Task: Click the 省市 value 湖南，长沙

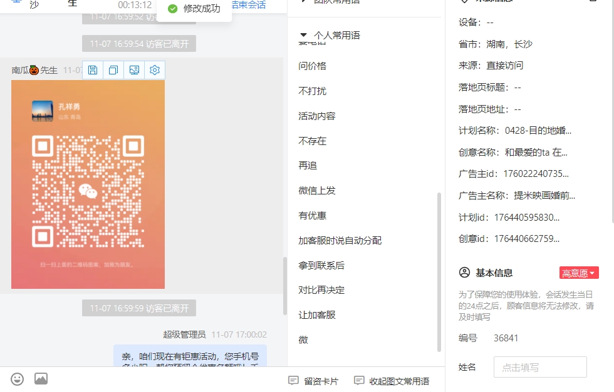Action: coord(509,44)
